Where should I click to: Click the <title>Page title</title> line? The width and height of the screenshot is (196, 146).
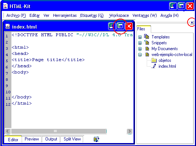click(48, 60)
